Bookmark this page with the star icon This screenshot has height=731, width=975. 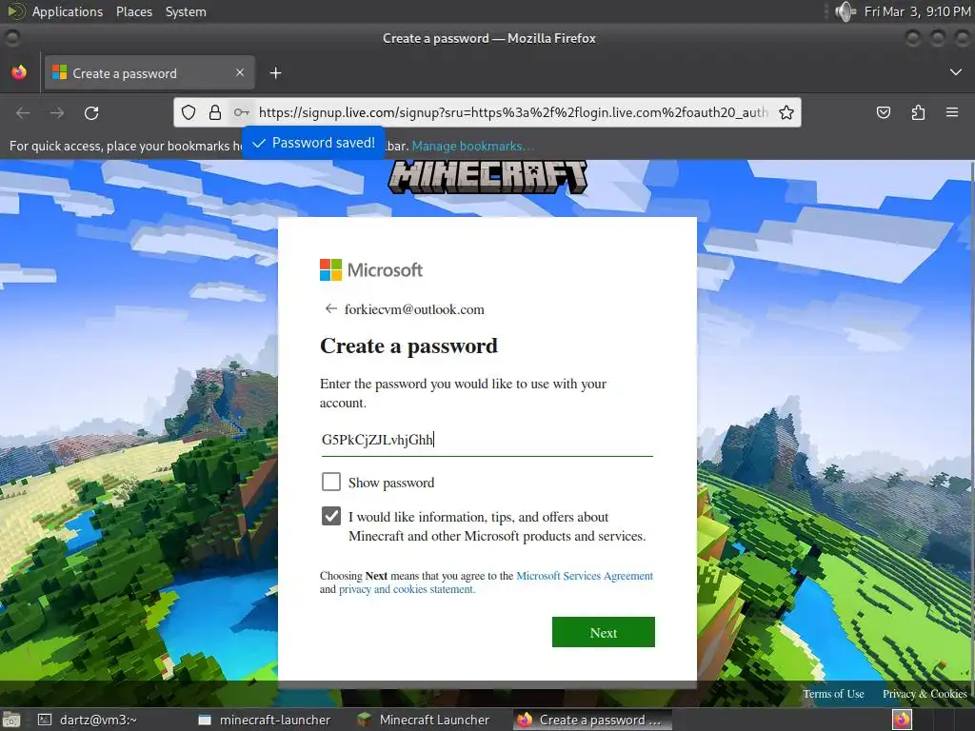click(786, 112)
